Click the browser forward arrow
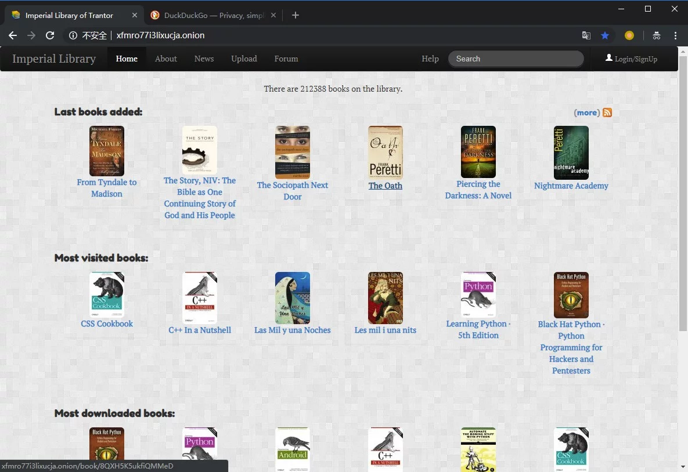 coord(31,35)
